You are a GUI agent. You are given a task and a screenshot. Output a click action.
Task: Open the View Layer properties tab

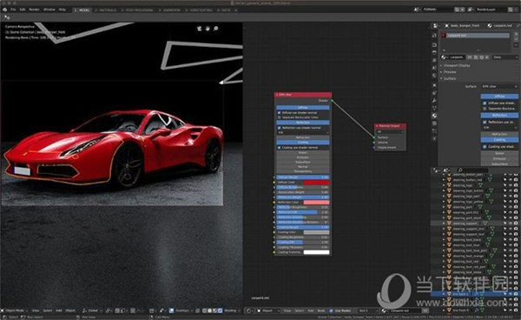[x=434, y=60]
